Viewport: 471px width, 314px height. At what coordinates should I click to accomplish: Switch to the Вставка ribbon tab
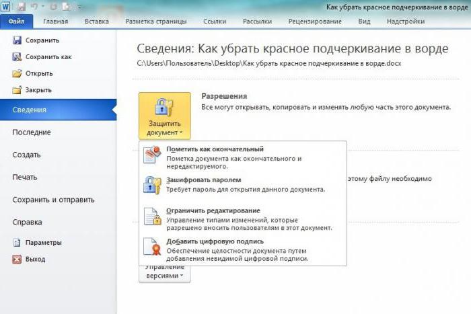[x=97, y=22]
